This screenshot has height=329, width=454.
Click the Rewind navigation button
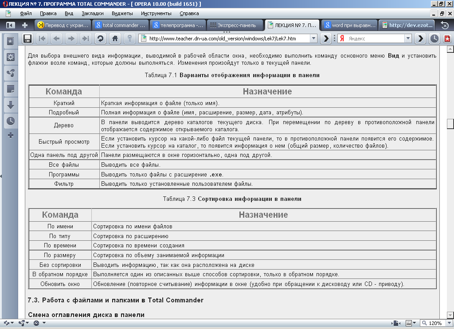42,39
